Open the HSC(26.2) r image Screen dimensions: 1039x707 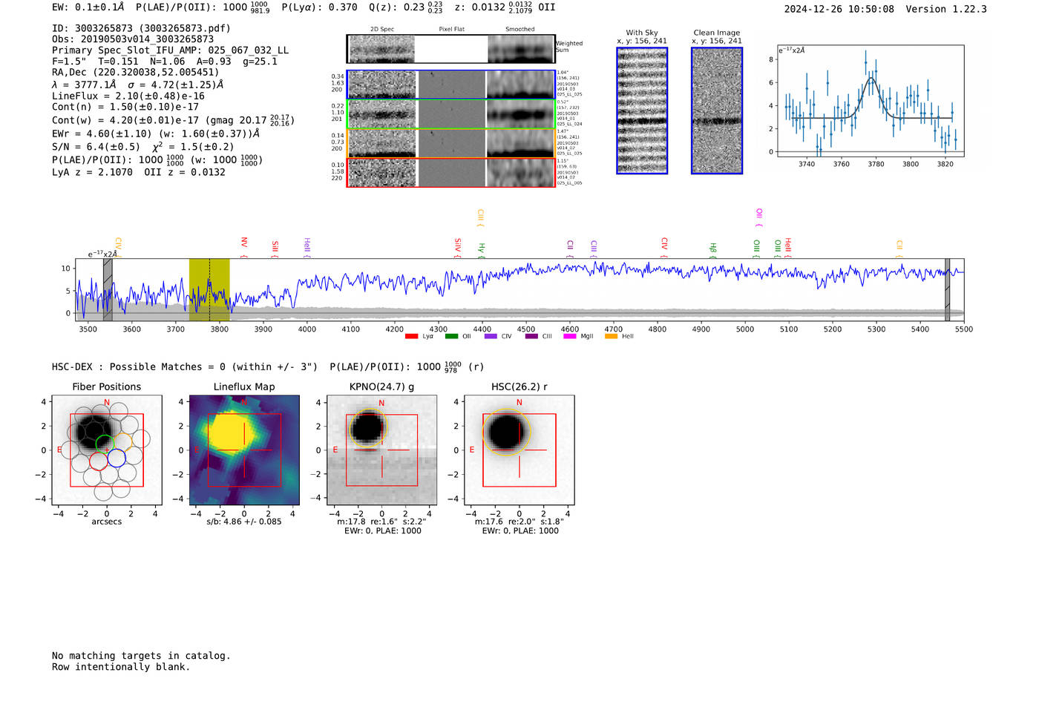click(x=519, y=450)
